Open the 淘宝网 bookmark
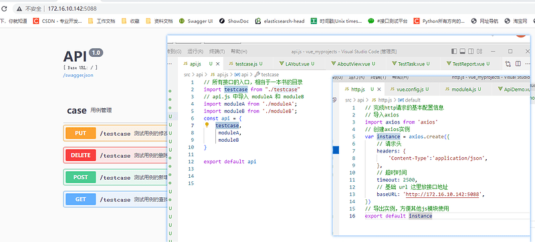Image resolution: width=535 pixels, height=242 pixels. 516,21
